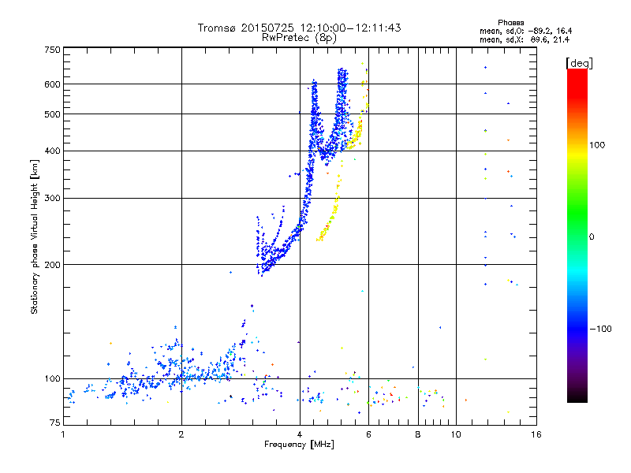Click the 'Phases' header label
This screenshot has width=631, height=473.
pyautogui.click(x=510, y=23)
